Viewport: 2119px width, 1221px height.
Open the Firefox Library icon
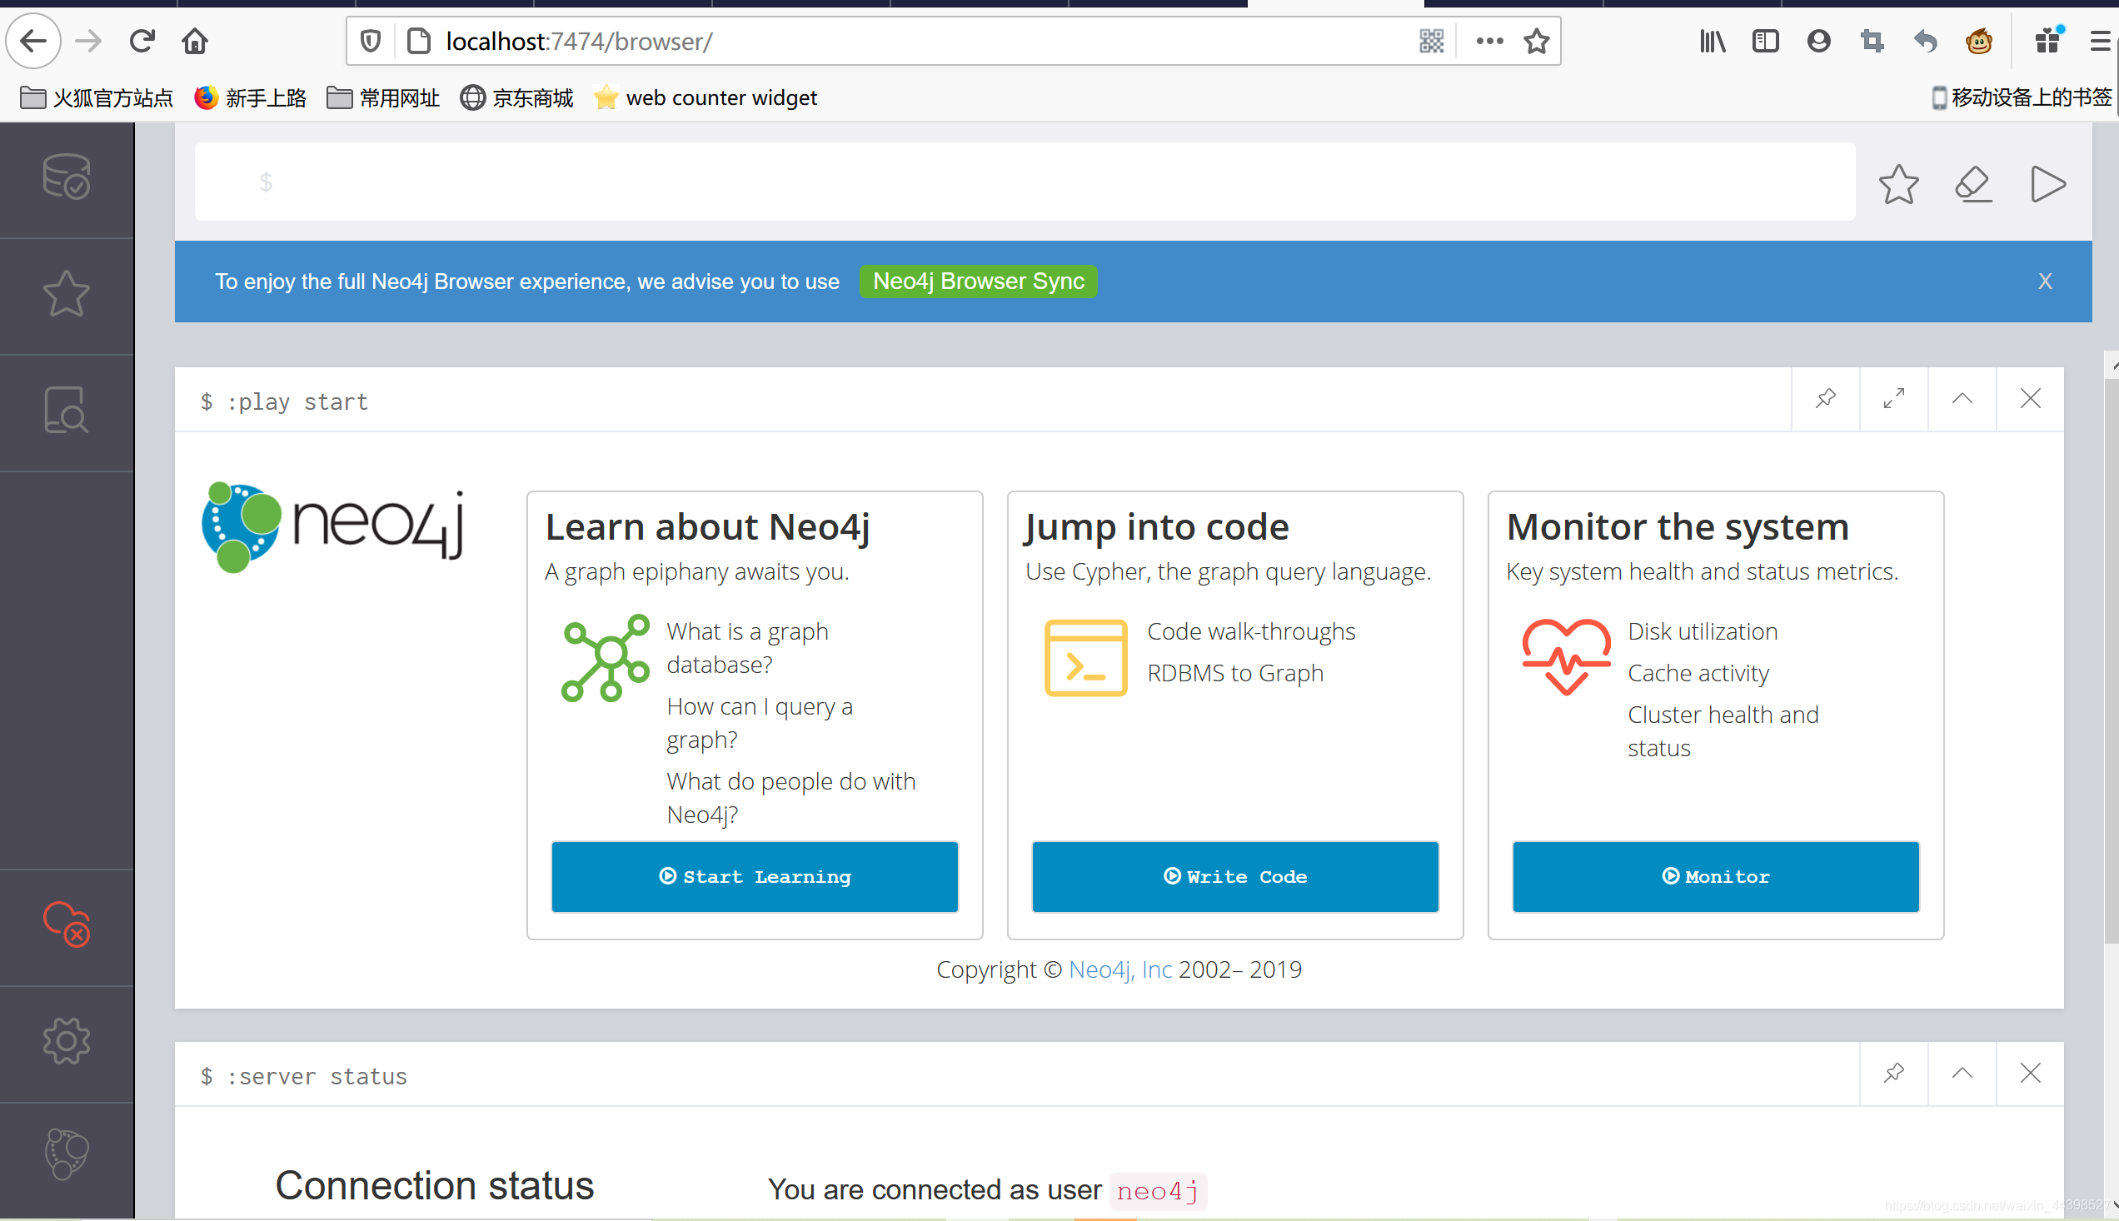[x=1713, y=40]
